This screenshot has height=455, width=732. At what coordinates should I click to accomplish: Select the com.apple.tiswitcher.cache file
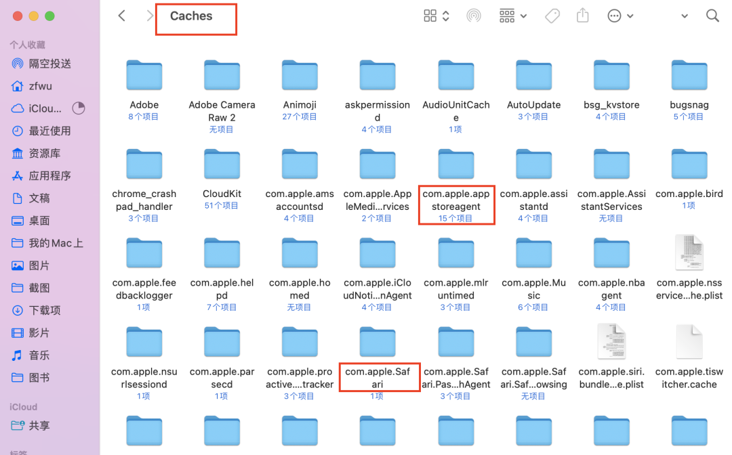[689, 342]
